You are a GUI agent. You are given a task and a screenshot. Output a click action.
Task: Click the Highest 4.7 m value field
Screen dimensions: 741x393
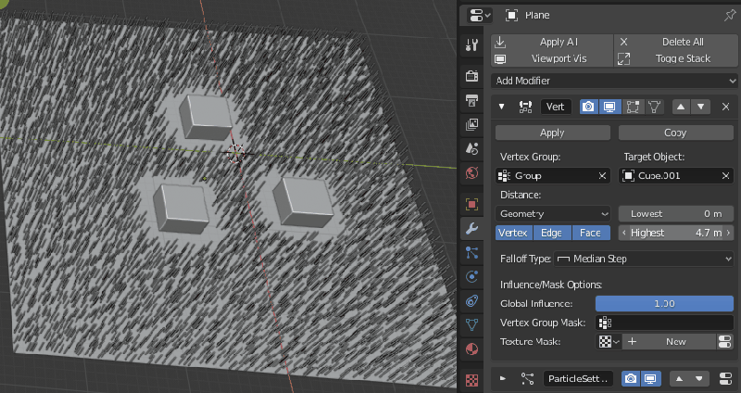[676, 233]
